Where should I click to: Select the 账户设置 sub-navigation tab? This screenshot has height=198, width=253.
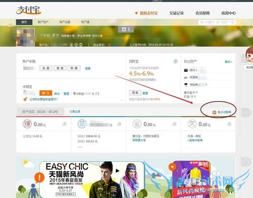65,22
